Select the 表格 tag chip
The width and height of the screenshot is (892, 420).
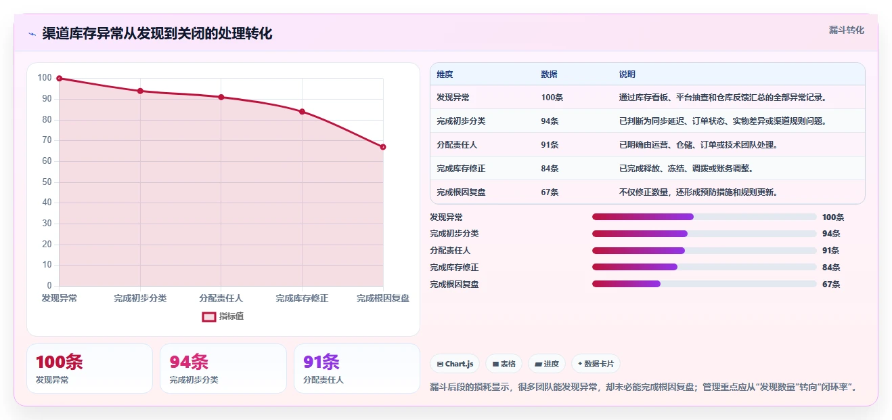(504, 364)
